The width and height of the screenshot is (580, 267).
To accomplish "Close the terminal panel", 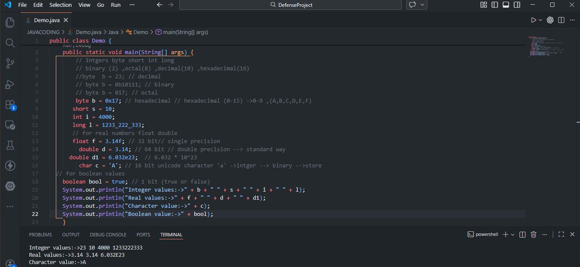I will (x=572, y=234).
